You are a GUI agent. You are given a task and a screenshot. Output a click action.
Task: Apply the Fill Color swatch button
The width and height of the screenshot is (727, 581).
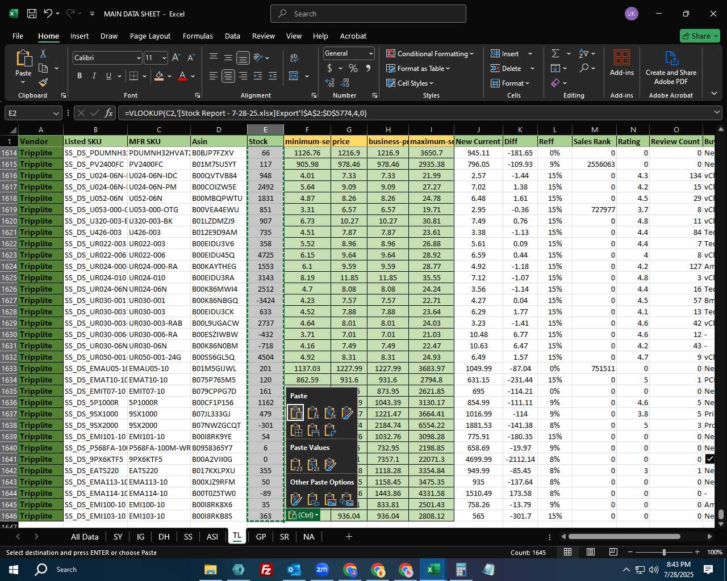tap(160, 76)
